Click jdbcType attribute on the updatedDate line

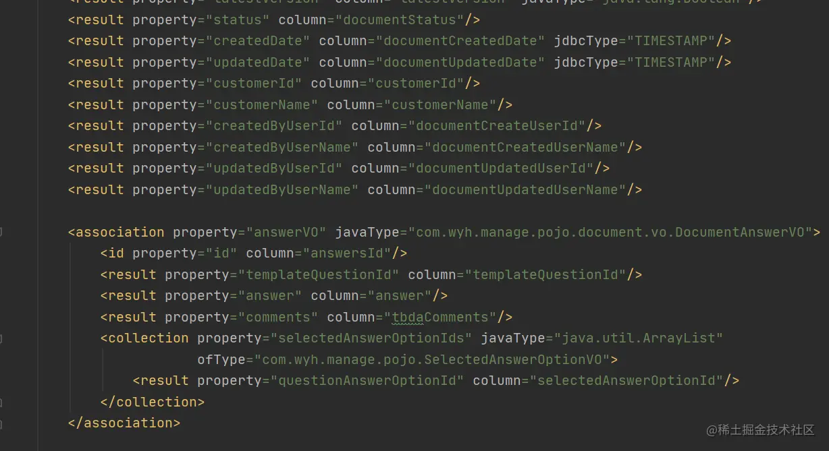(586, 63)
